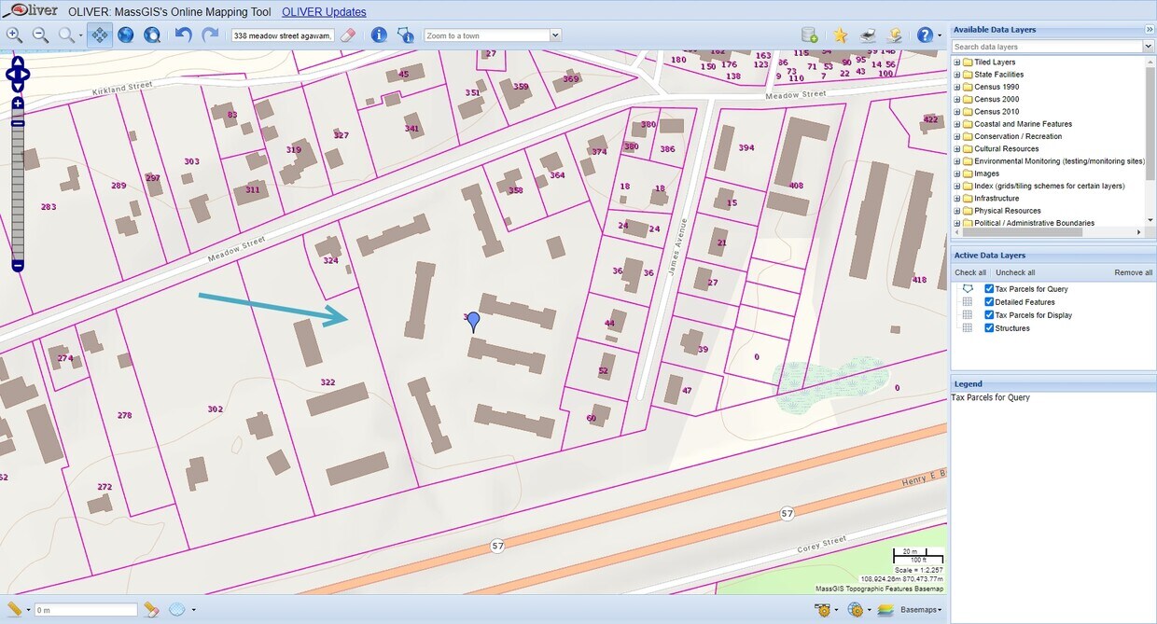
Task: Select the Index (grids/tiling schemes) tree item
Action: pos(1050,186)
